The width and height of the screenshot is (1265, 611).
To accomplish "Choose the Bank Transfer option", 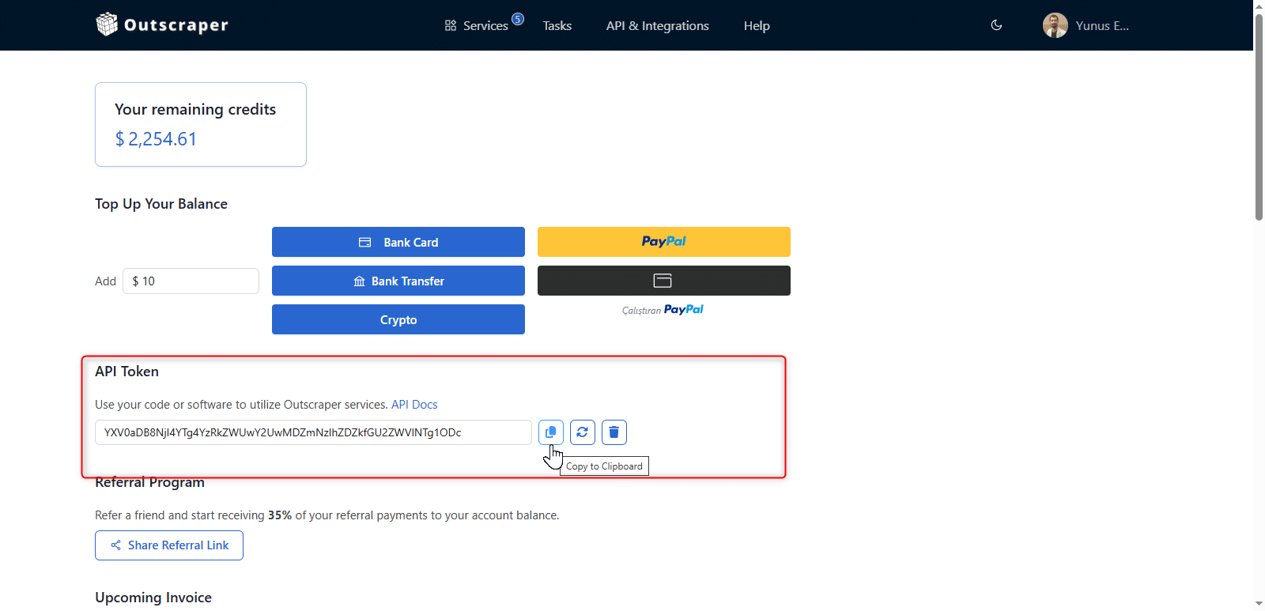I will coord(398,281).
